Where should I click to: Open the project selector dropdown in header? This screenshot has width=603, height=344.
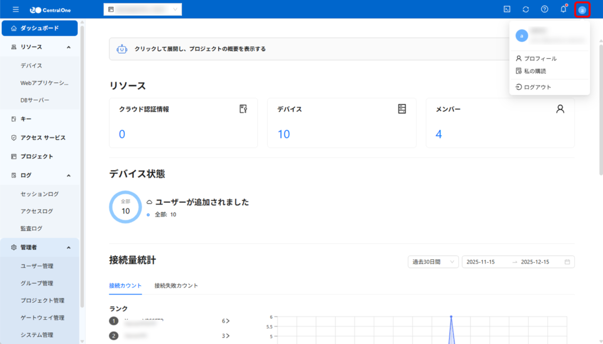(143, 9)
